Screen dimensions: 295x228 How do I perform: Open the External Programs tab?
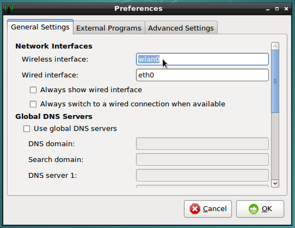[x=109, y=28]
